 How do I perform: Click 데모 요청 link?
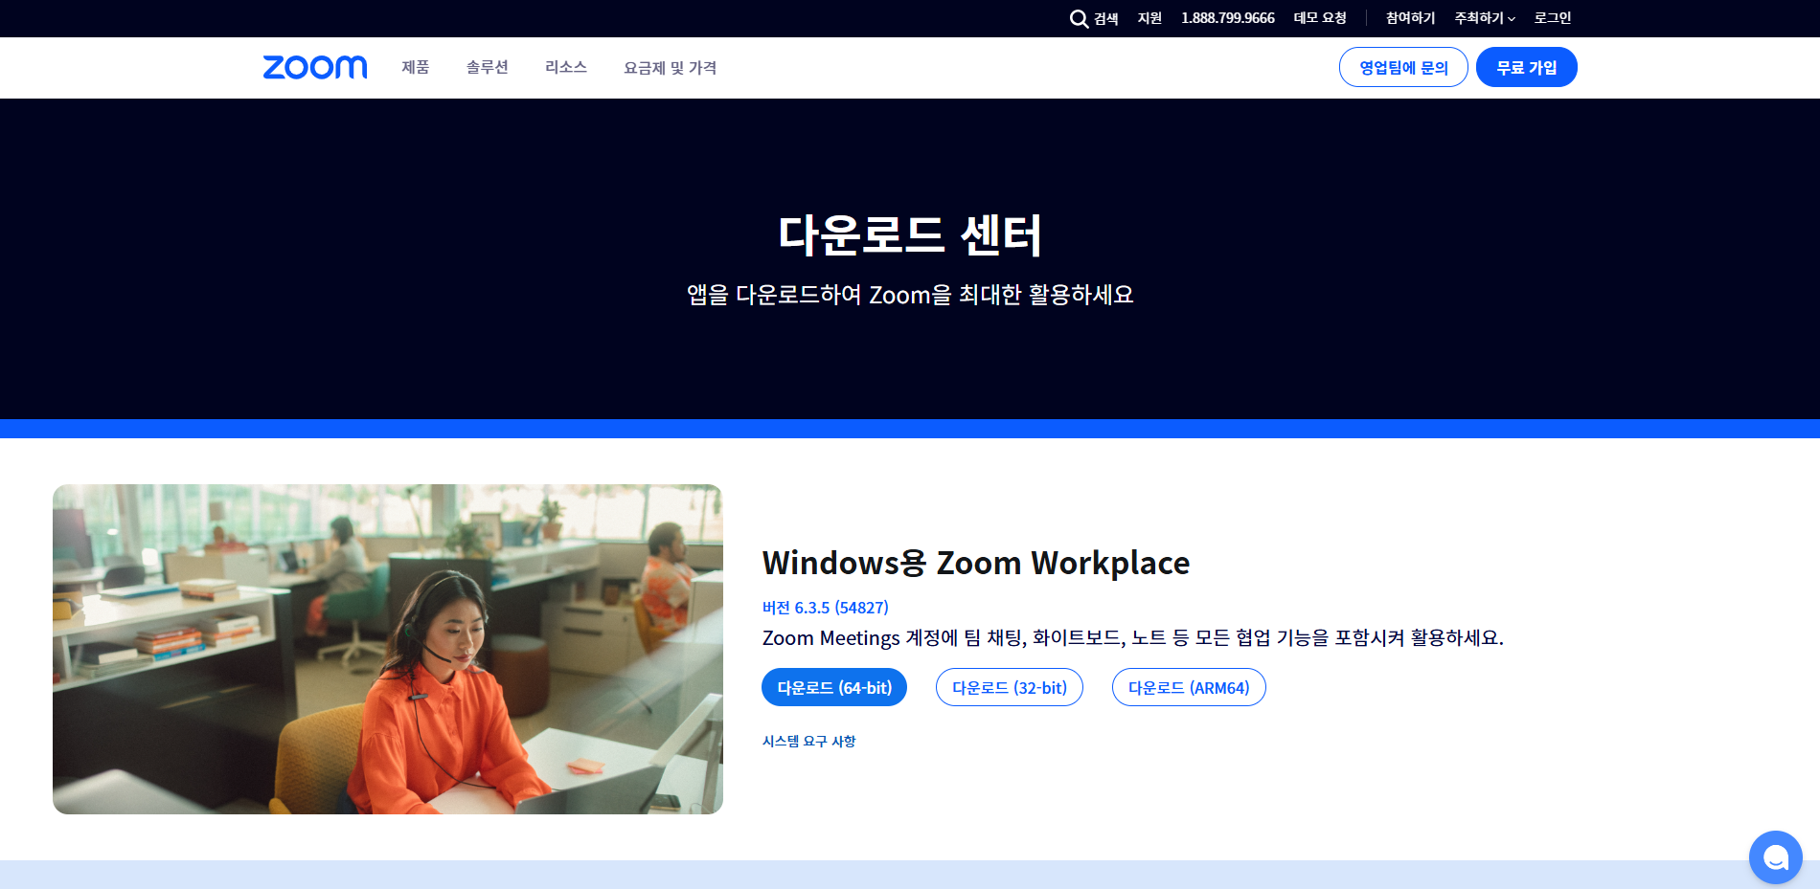click(x=1320, y=18)
